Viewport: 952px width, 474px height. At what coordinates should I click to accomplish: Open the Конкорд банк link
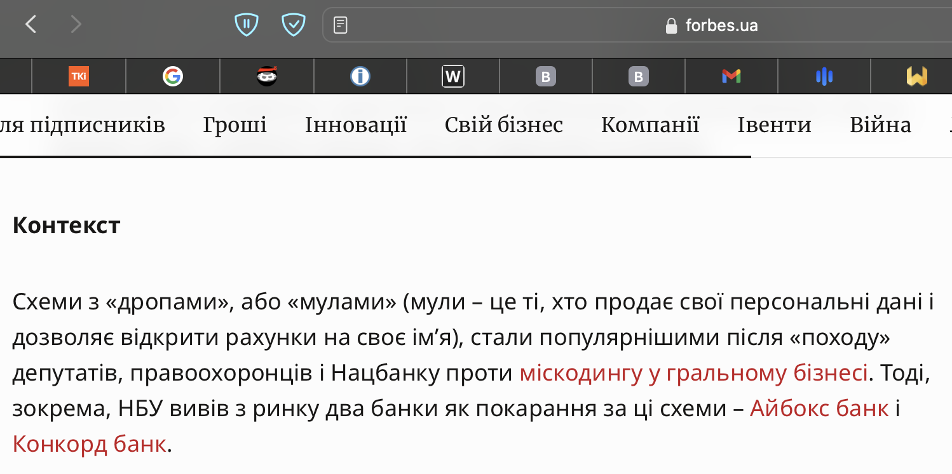coord(90,444)
